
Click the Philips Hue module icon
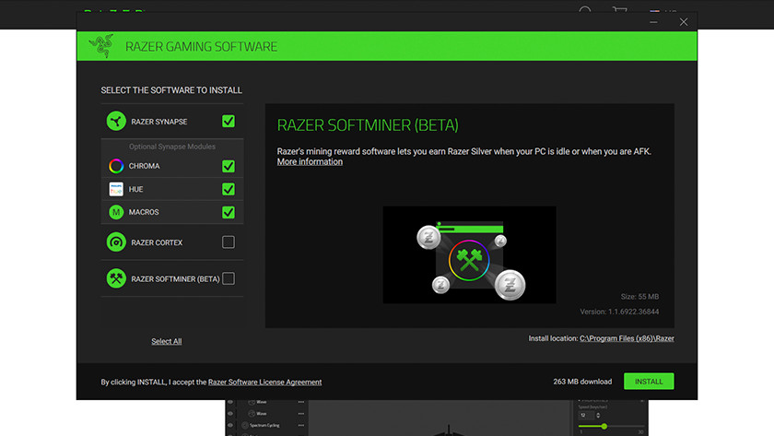tap(116, 189)
